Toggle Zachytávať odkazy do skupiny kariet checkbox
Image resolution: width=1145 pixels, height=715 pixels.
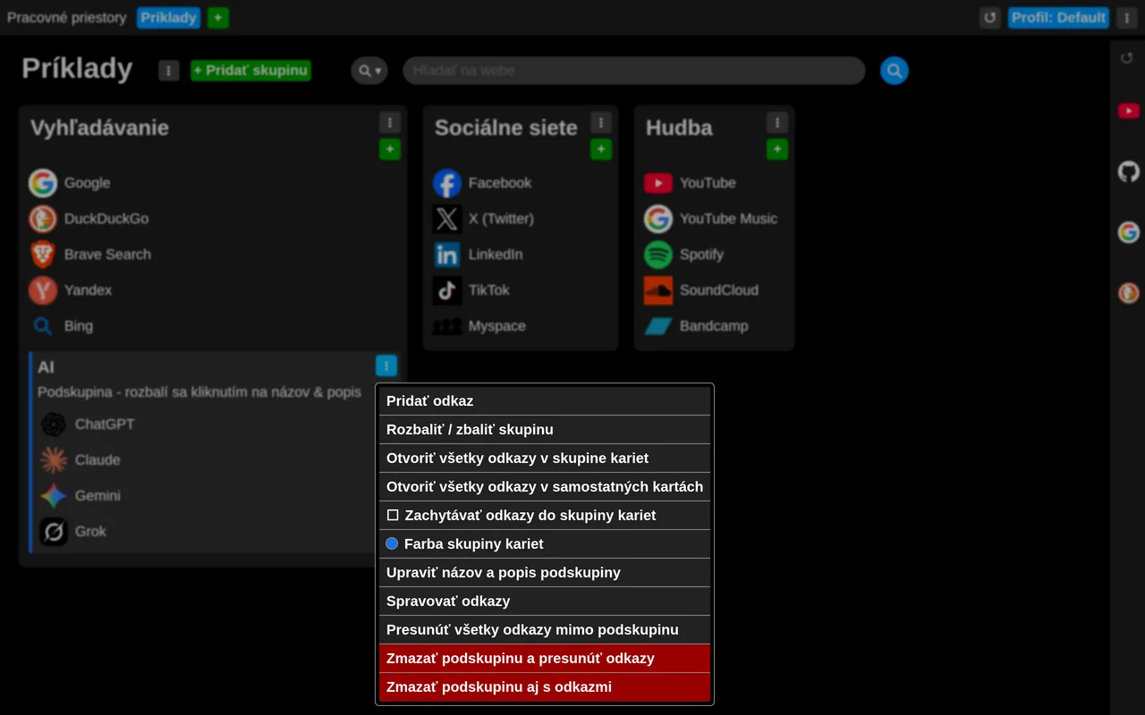[393, 516]
